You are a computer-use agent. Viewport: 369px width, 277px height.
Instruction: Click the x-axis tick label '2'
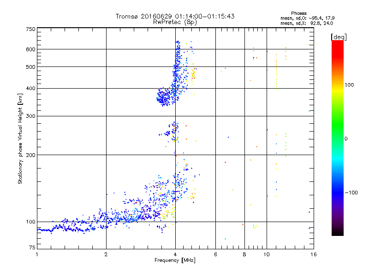[106, 254]
